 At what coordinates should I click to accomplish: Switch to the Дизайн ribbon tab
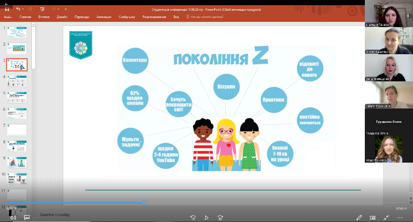click(62, 17)
